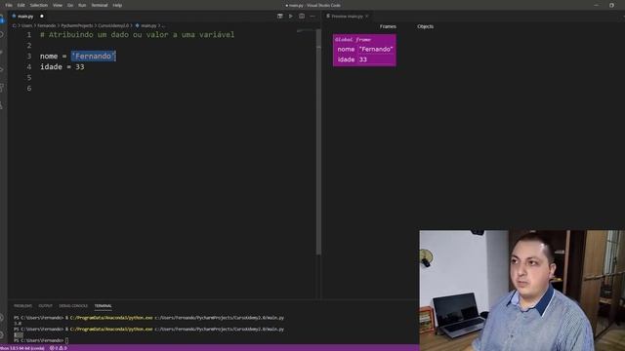Click the variable nome on line 3
This screenshot has width=625, height=351.
[49, 57]
